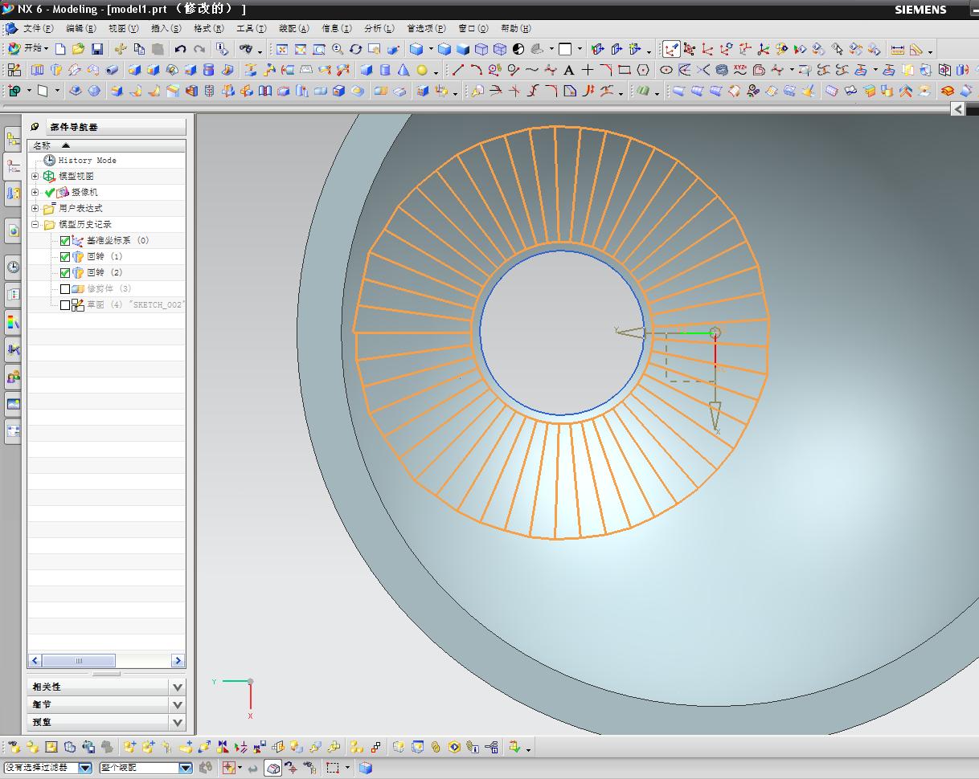Select the Rotate view icon
The height and width of the screenshot is (779, 979).
pyautogui.click(x=355, y=49)
